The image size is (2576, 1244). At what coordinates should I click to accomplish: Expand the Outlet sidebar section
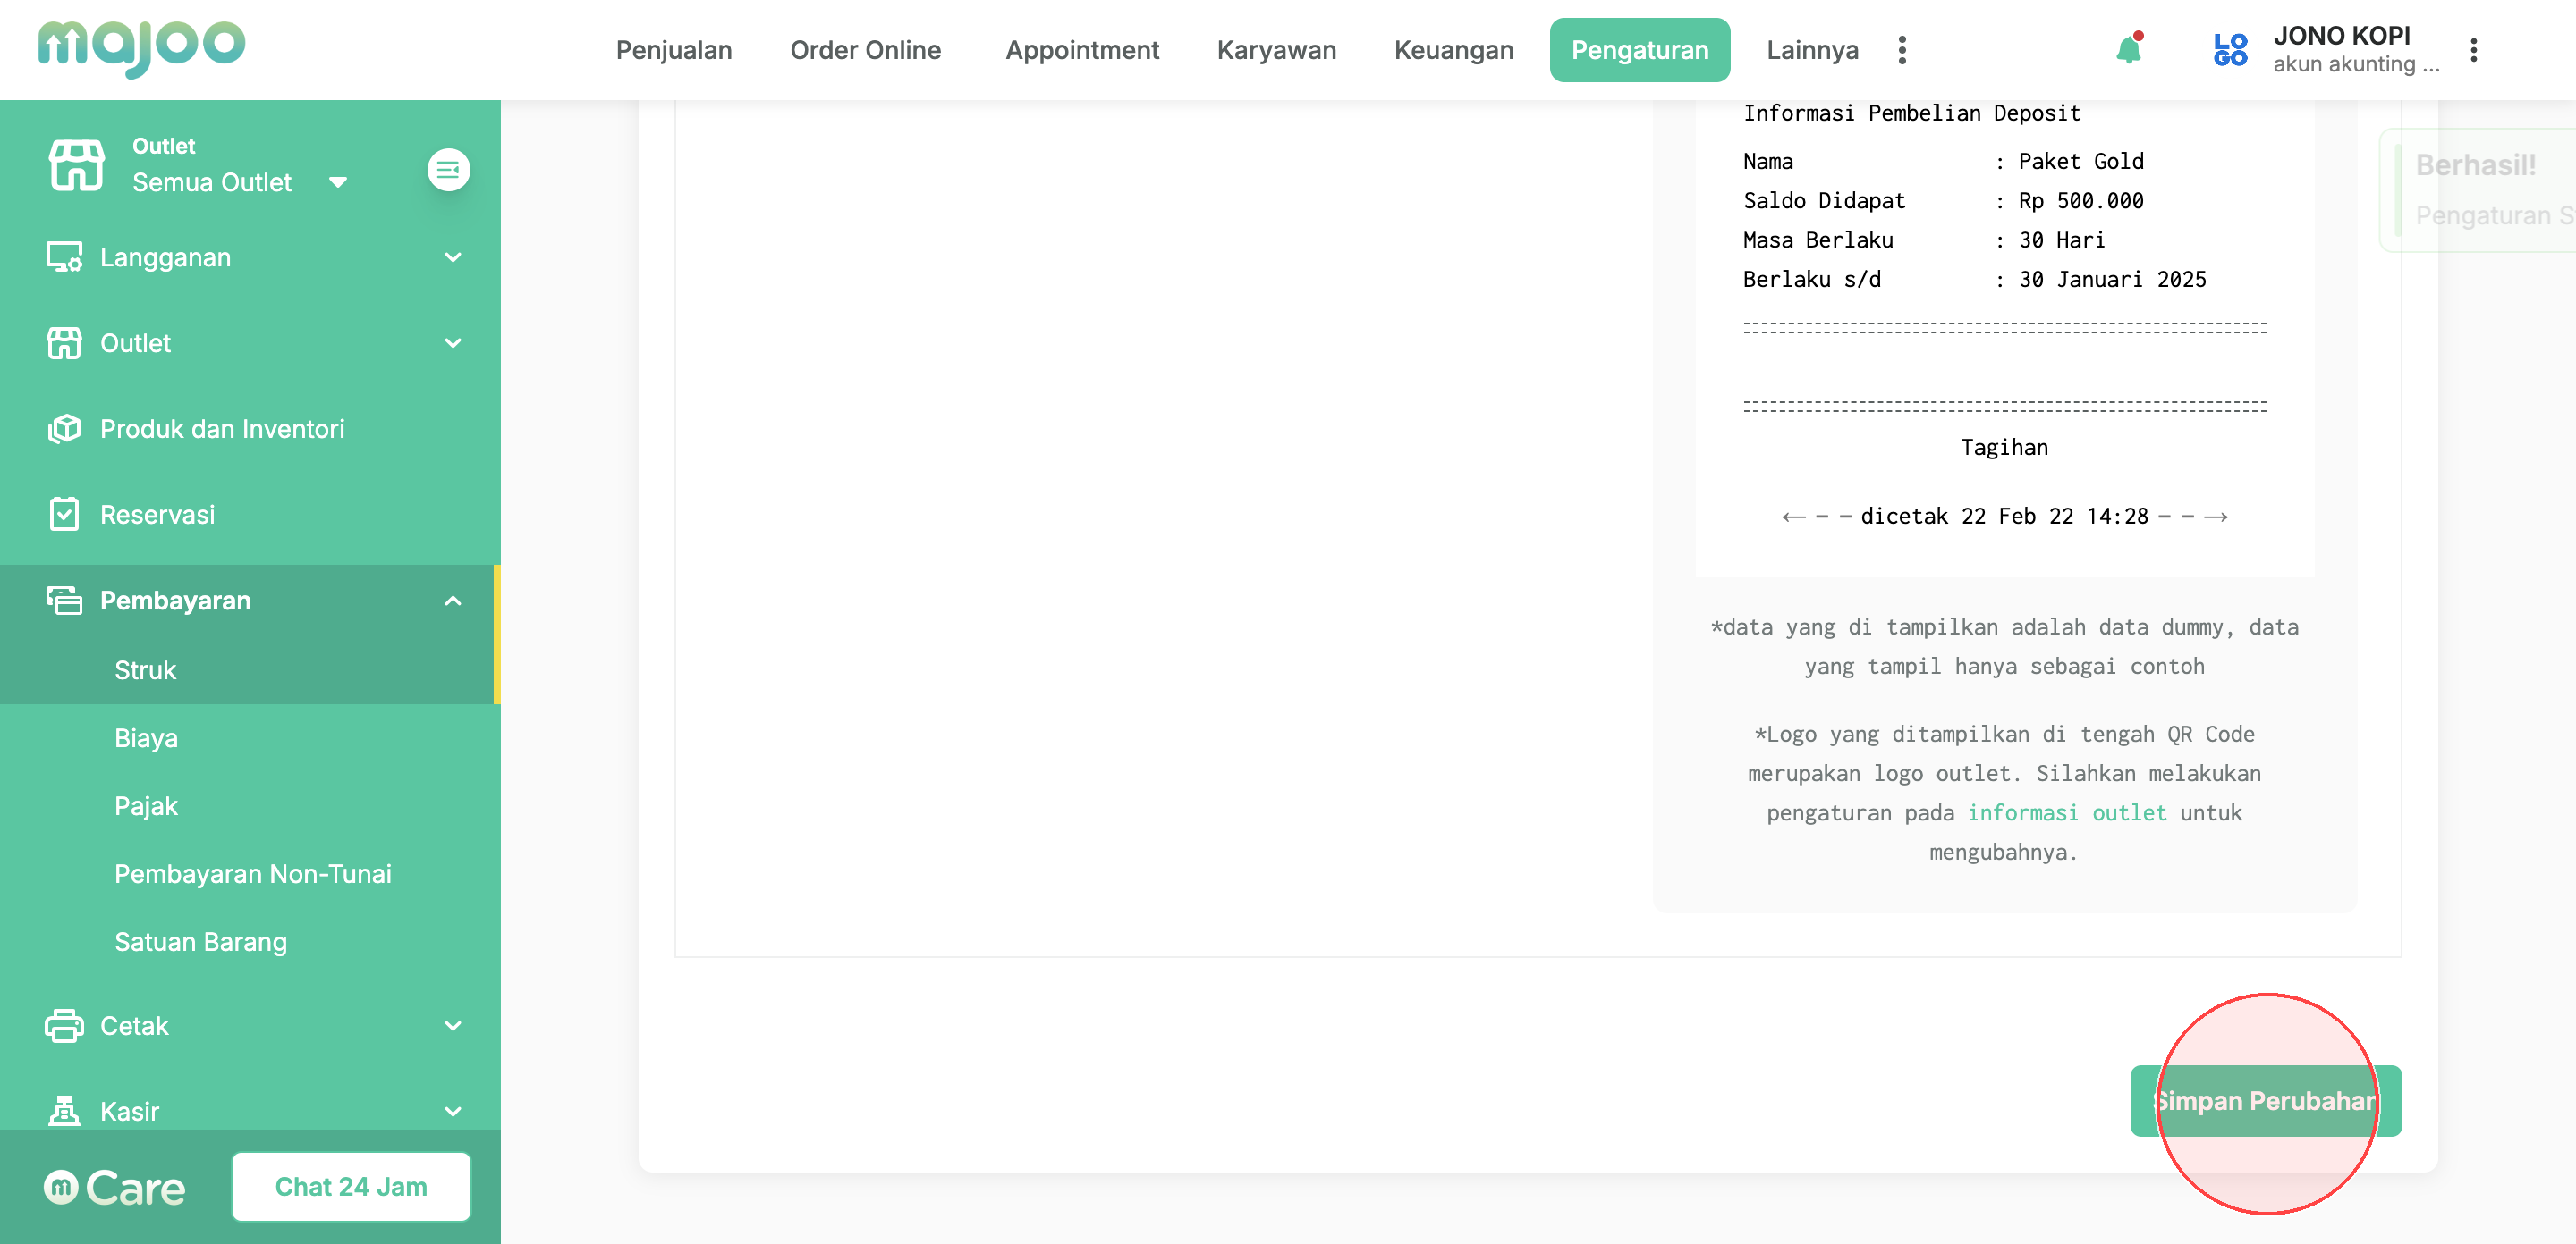point(453,344)
